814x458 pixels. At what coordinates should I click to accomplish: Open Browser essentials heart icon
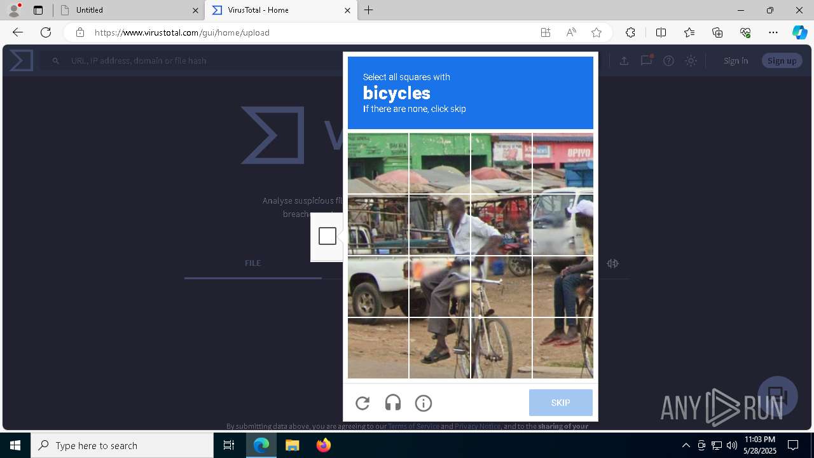745,32
